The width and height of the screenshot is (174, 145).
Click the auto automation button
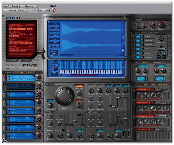tap(41, 10)
